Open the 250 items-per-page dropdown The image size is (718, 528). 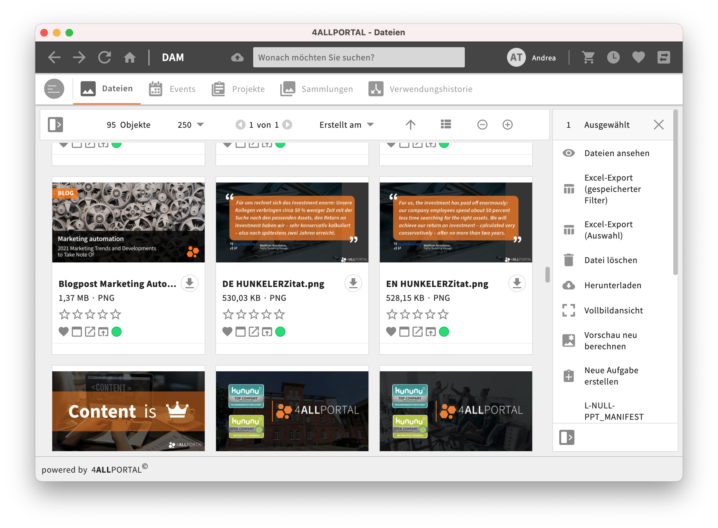(x=190, y=125)
